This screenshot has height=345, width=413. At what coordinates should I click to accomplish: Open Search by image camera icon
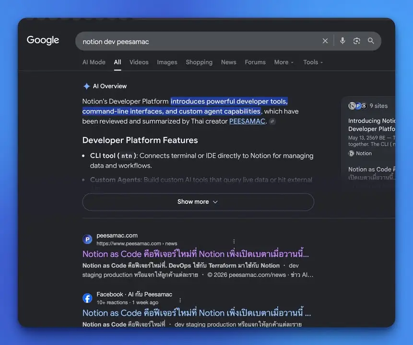(x=356, y=41)
